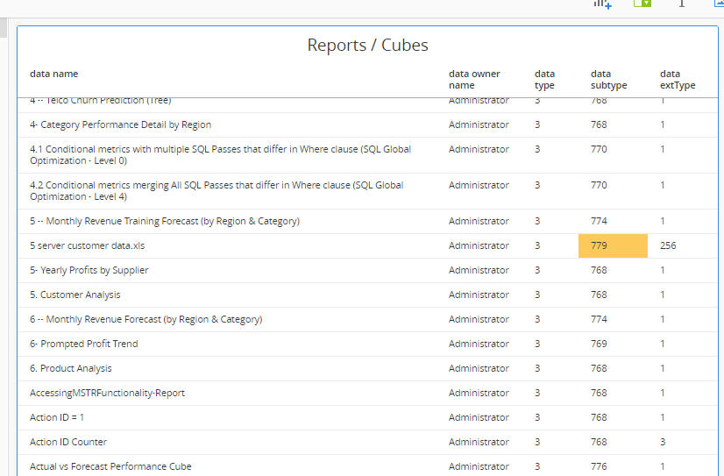This screenshot has width=724, height=476.
Task: Click the 6- Prompted Profit Trend entry
Action: tap(83, 345)
